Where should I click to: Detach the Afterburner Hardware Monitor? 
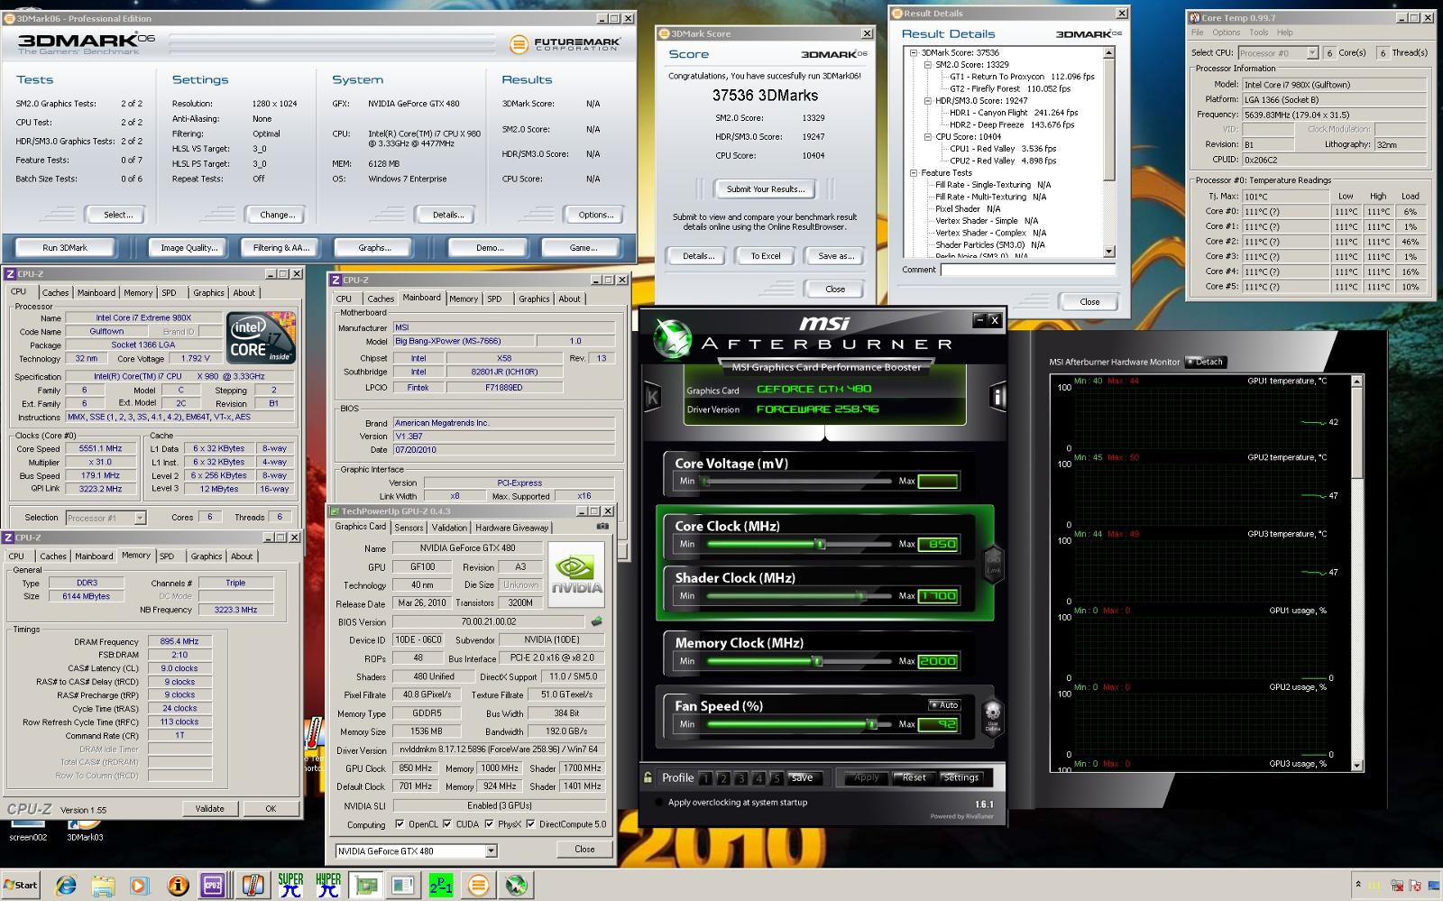(x=1205, y=362)
